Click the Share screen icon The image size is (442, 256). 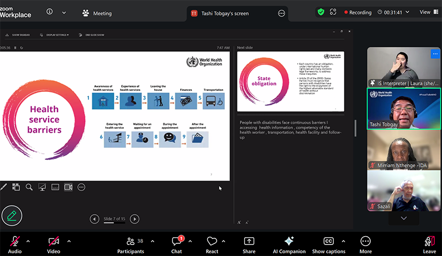(x=249, y=241)
